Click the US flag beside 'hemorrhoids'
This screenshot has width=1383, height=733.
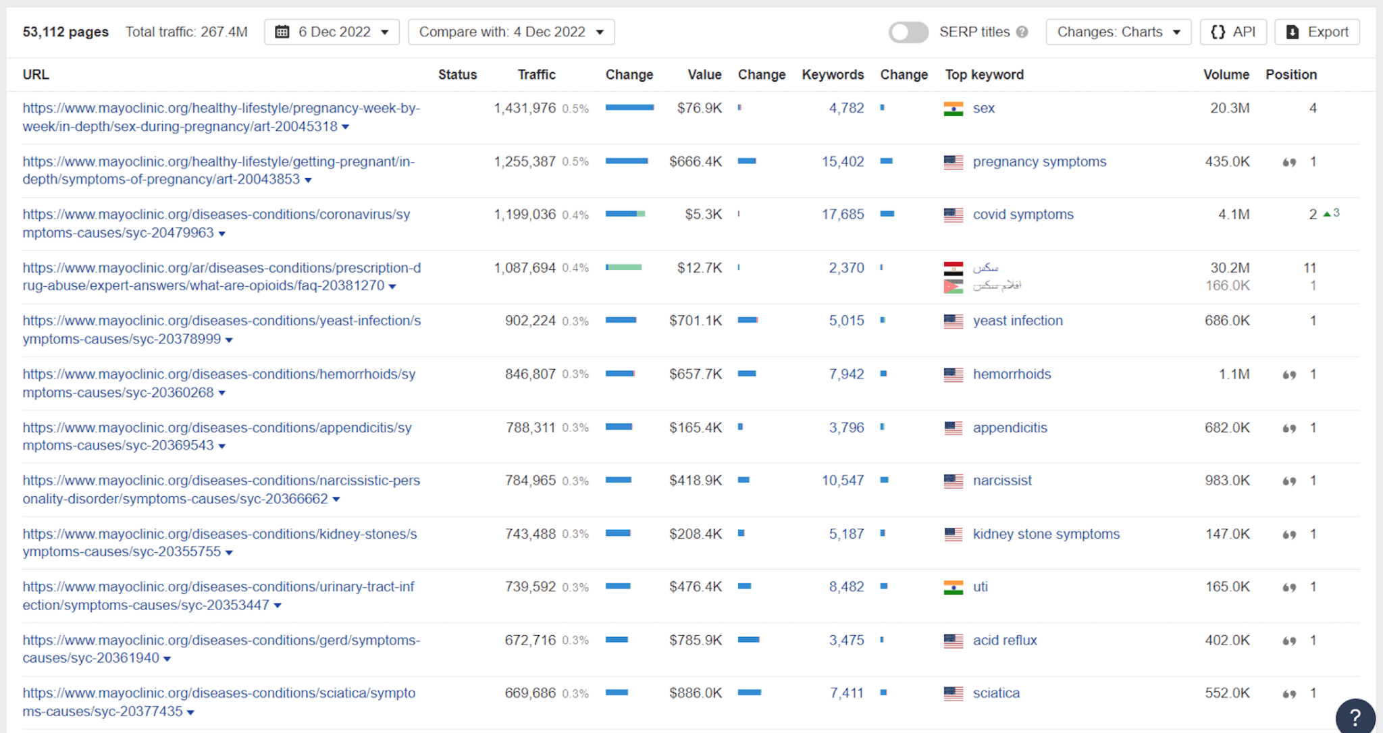[954, 375]
